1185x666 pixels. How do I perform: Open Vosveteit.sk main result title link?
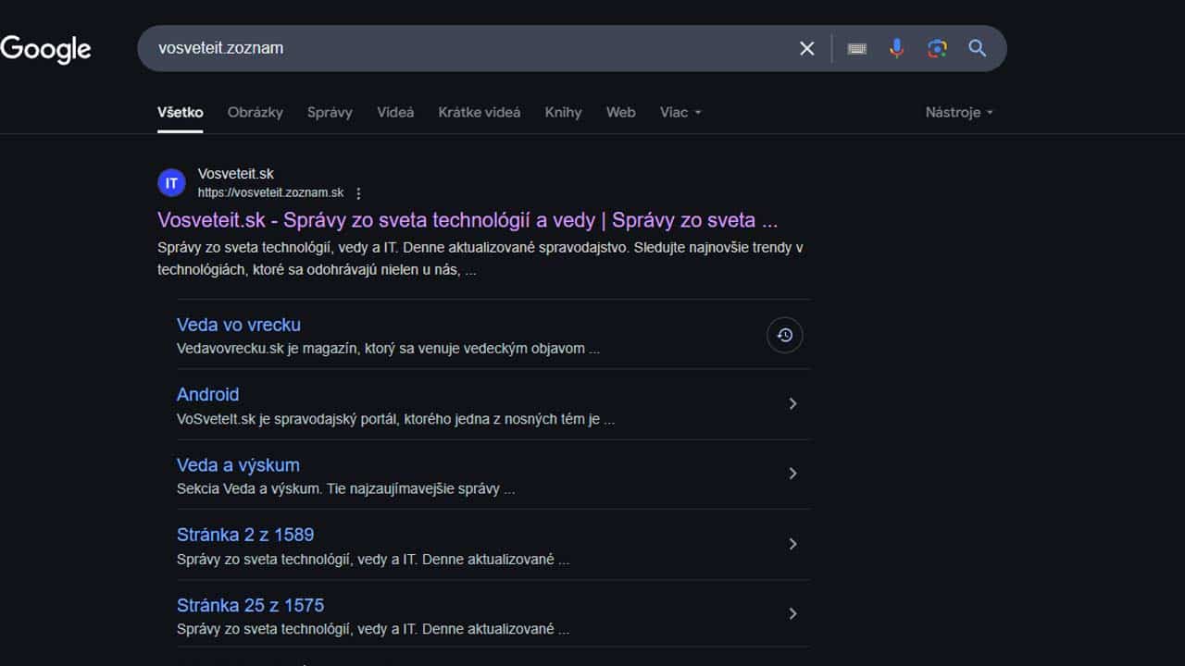click(468, 220)
